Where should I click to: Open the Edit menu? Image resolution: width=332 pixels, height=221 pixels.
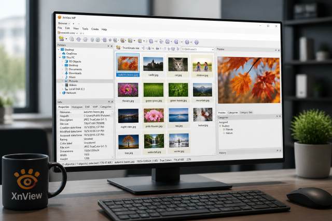click(67, 28)
